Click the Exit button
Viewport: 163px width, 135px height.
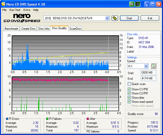click(x=150, y=18)
